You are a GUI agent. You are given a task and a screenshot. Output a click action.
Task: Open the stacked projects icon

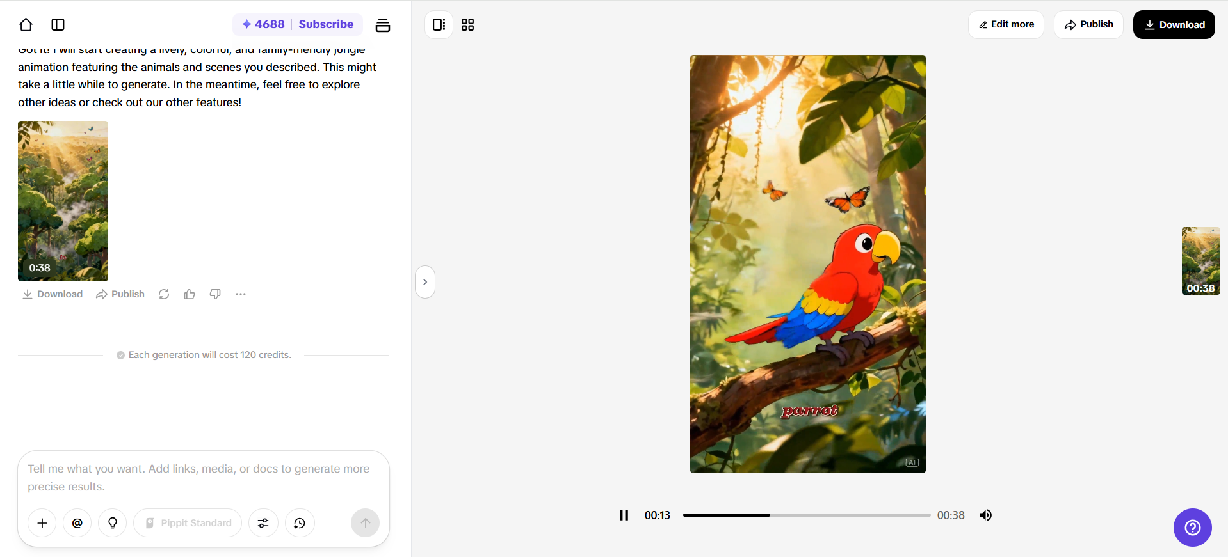coord(383,25)
